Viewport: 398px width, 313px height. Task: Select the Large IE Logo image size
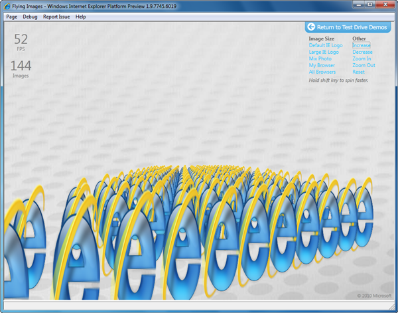pos(324,52)
